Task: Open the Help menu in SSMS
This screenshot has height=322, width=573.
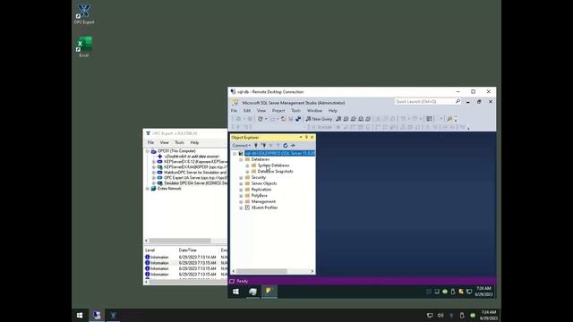Action: pos(332,111)
